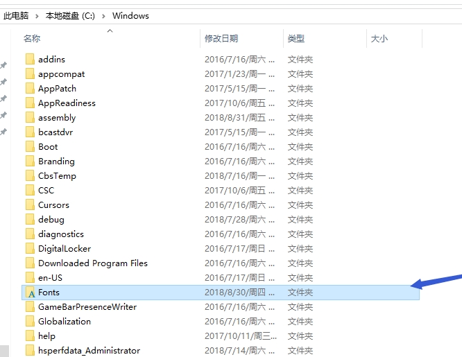Click the Boot folder icon
Screen dimensions: 462x357
click(x=30, y=146)
